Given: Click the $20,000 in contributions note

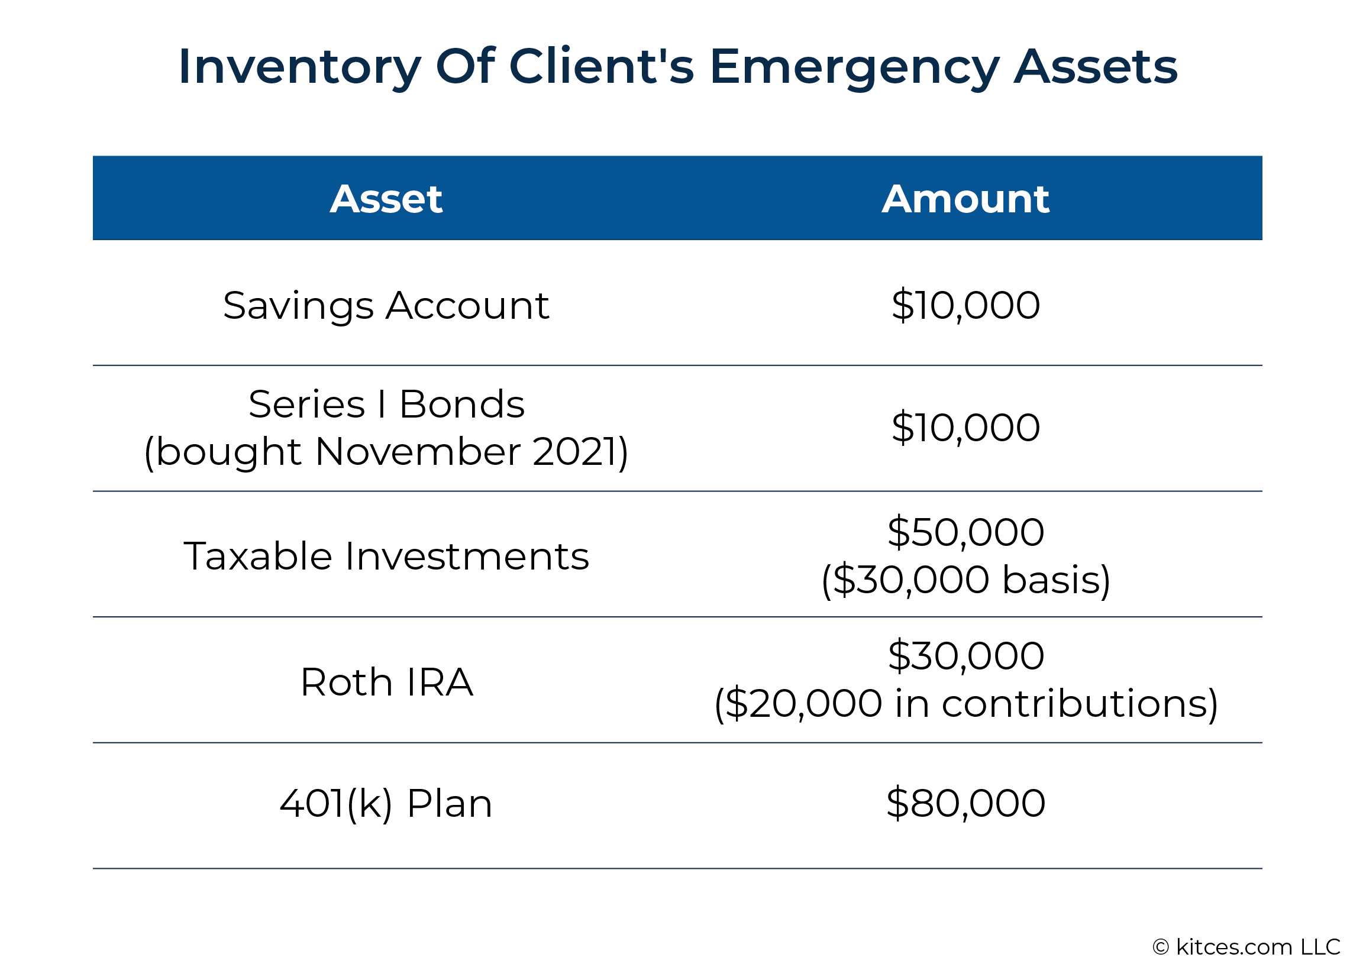Looking at the screenshot, I should pos(965,704).
